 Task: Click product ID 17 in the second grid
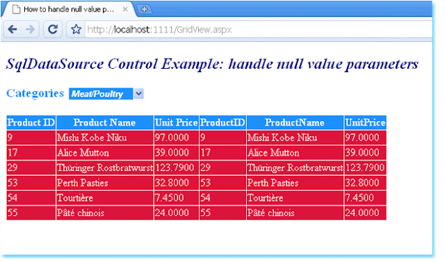(206, 153)
